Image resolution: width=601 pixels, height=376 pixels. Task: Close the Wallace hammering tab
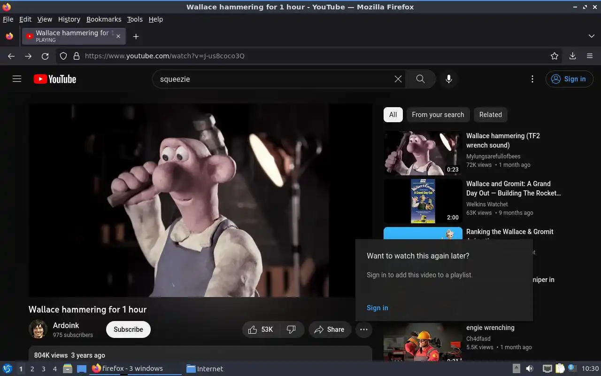[118, 36]
